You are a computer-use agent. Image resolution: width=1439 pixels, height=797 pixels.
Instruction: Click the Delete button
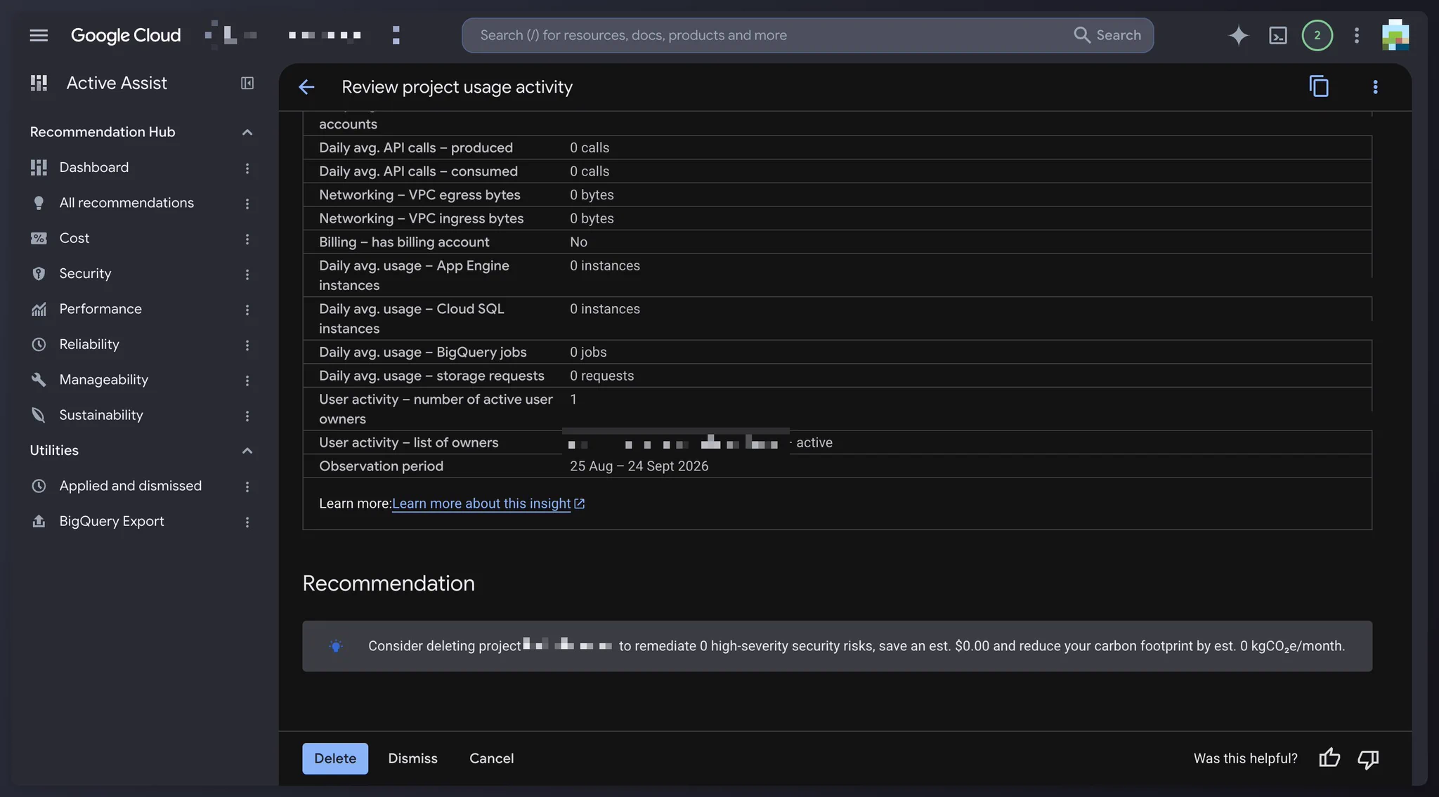click(335, 758)
